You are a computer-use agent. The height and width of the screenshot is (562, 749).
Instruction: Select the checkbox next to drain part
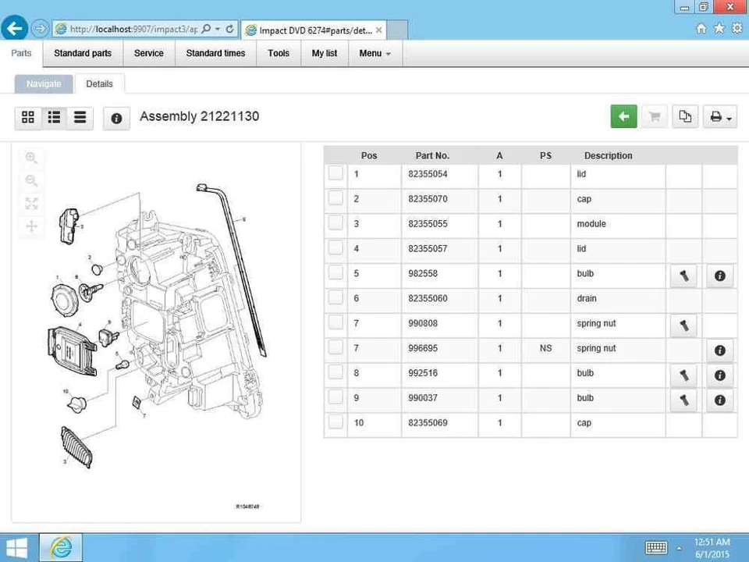click(x=335, y=297)
